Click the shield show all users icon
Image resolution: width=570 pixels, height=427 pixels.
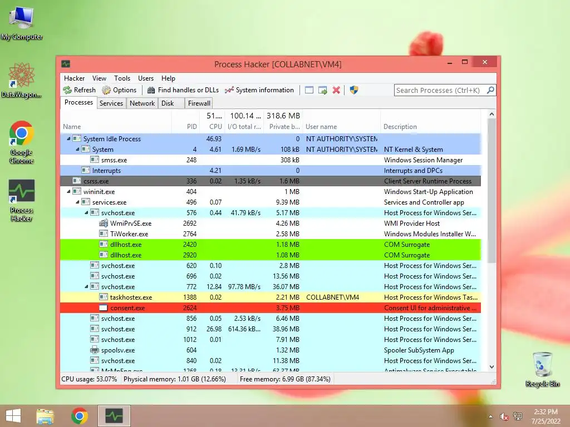pos(353,90)
